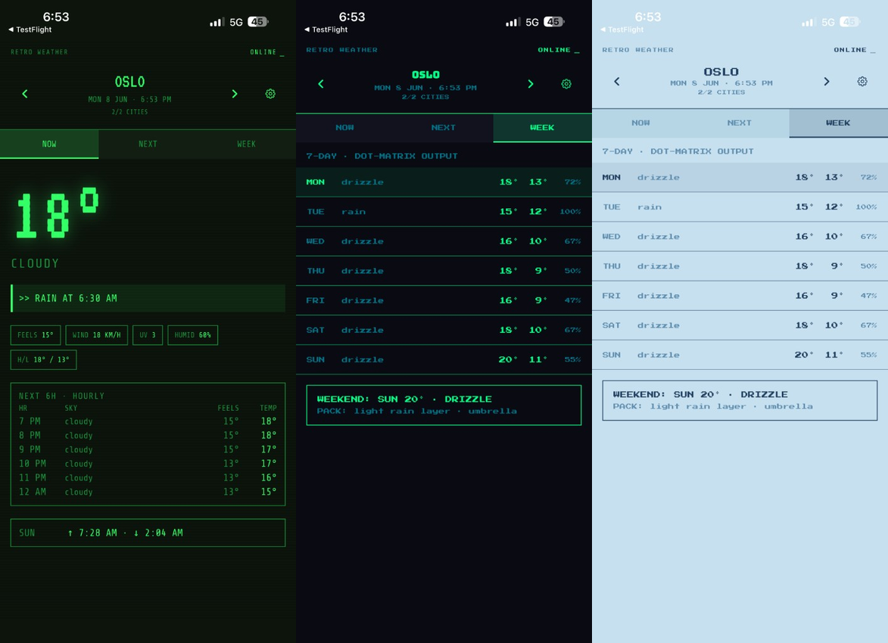Tap the CLOUDY condition label
Screen dimensions: 888x643
(x=35, y=264)
